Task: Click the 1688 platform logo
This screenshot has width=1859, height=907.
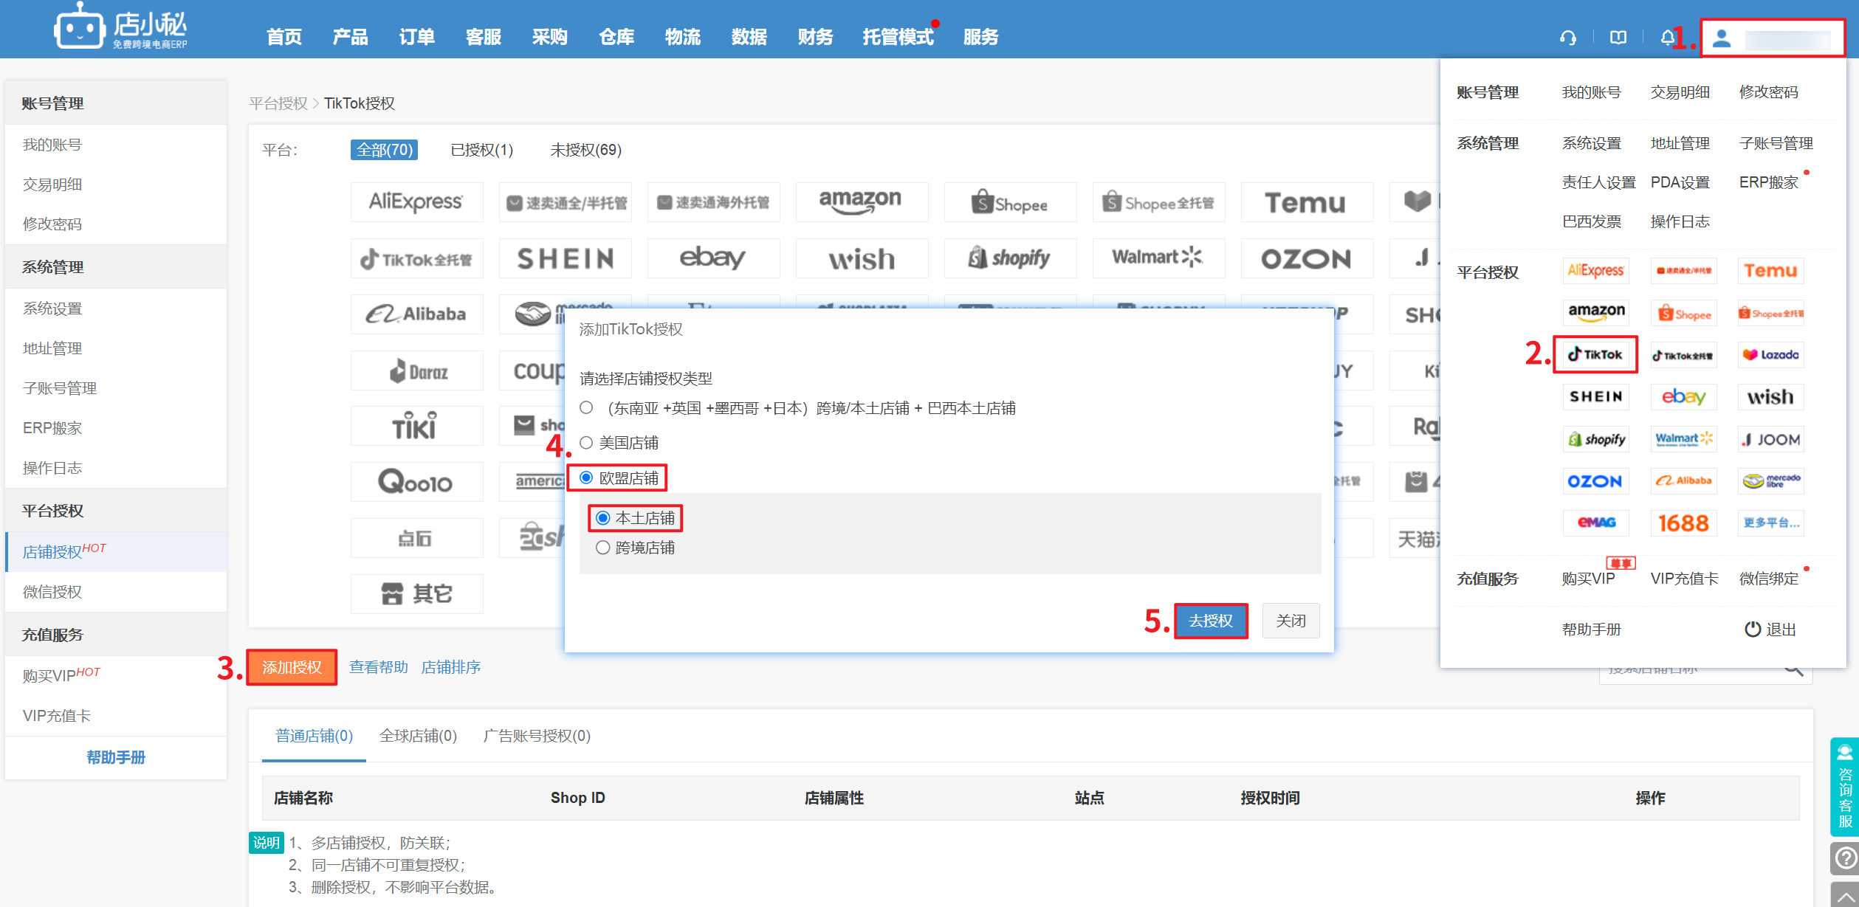Action: coord(1683,523)
